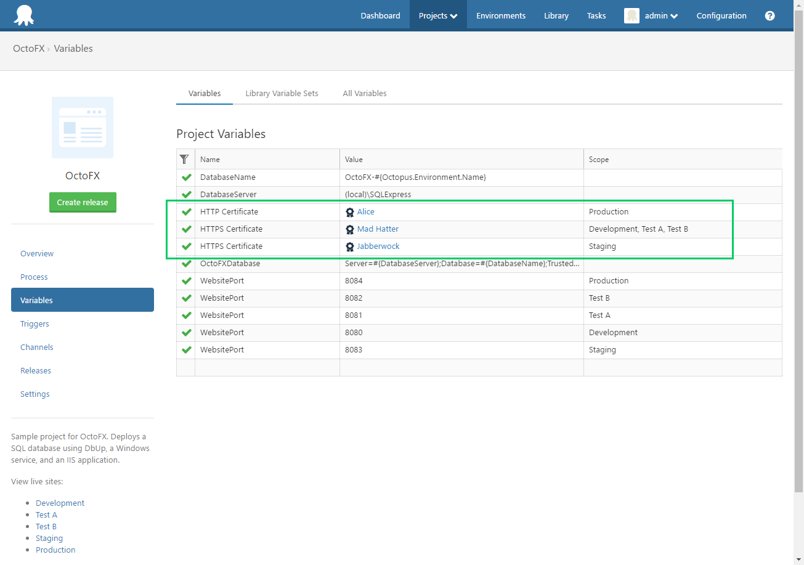The width and height of the screenshot is (804, 565).
Task: Click the Octopus Deploy logo
Action: [23, 15]
